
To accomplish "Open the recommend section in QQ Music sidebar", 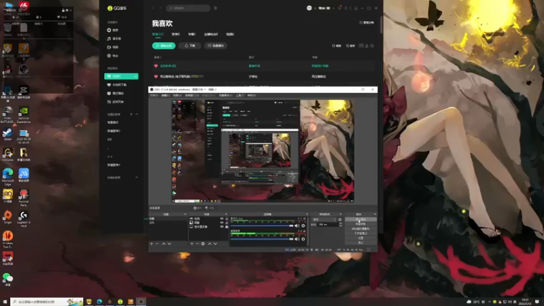I will 113,30.
